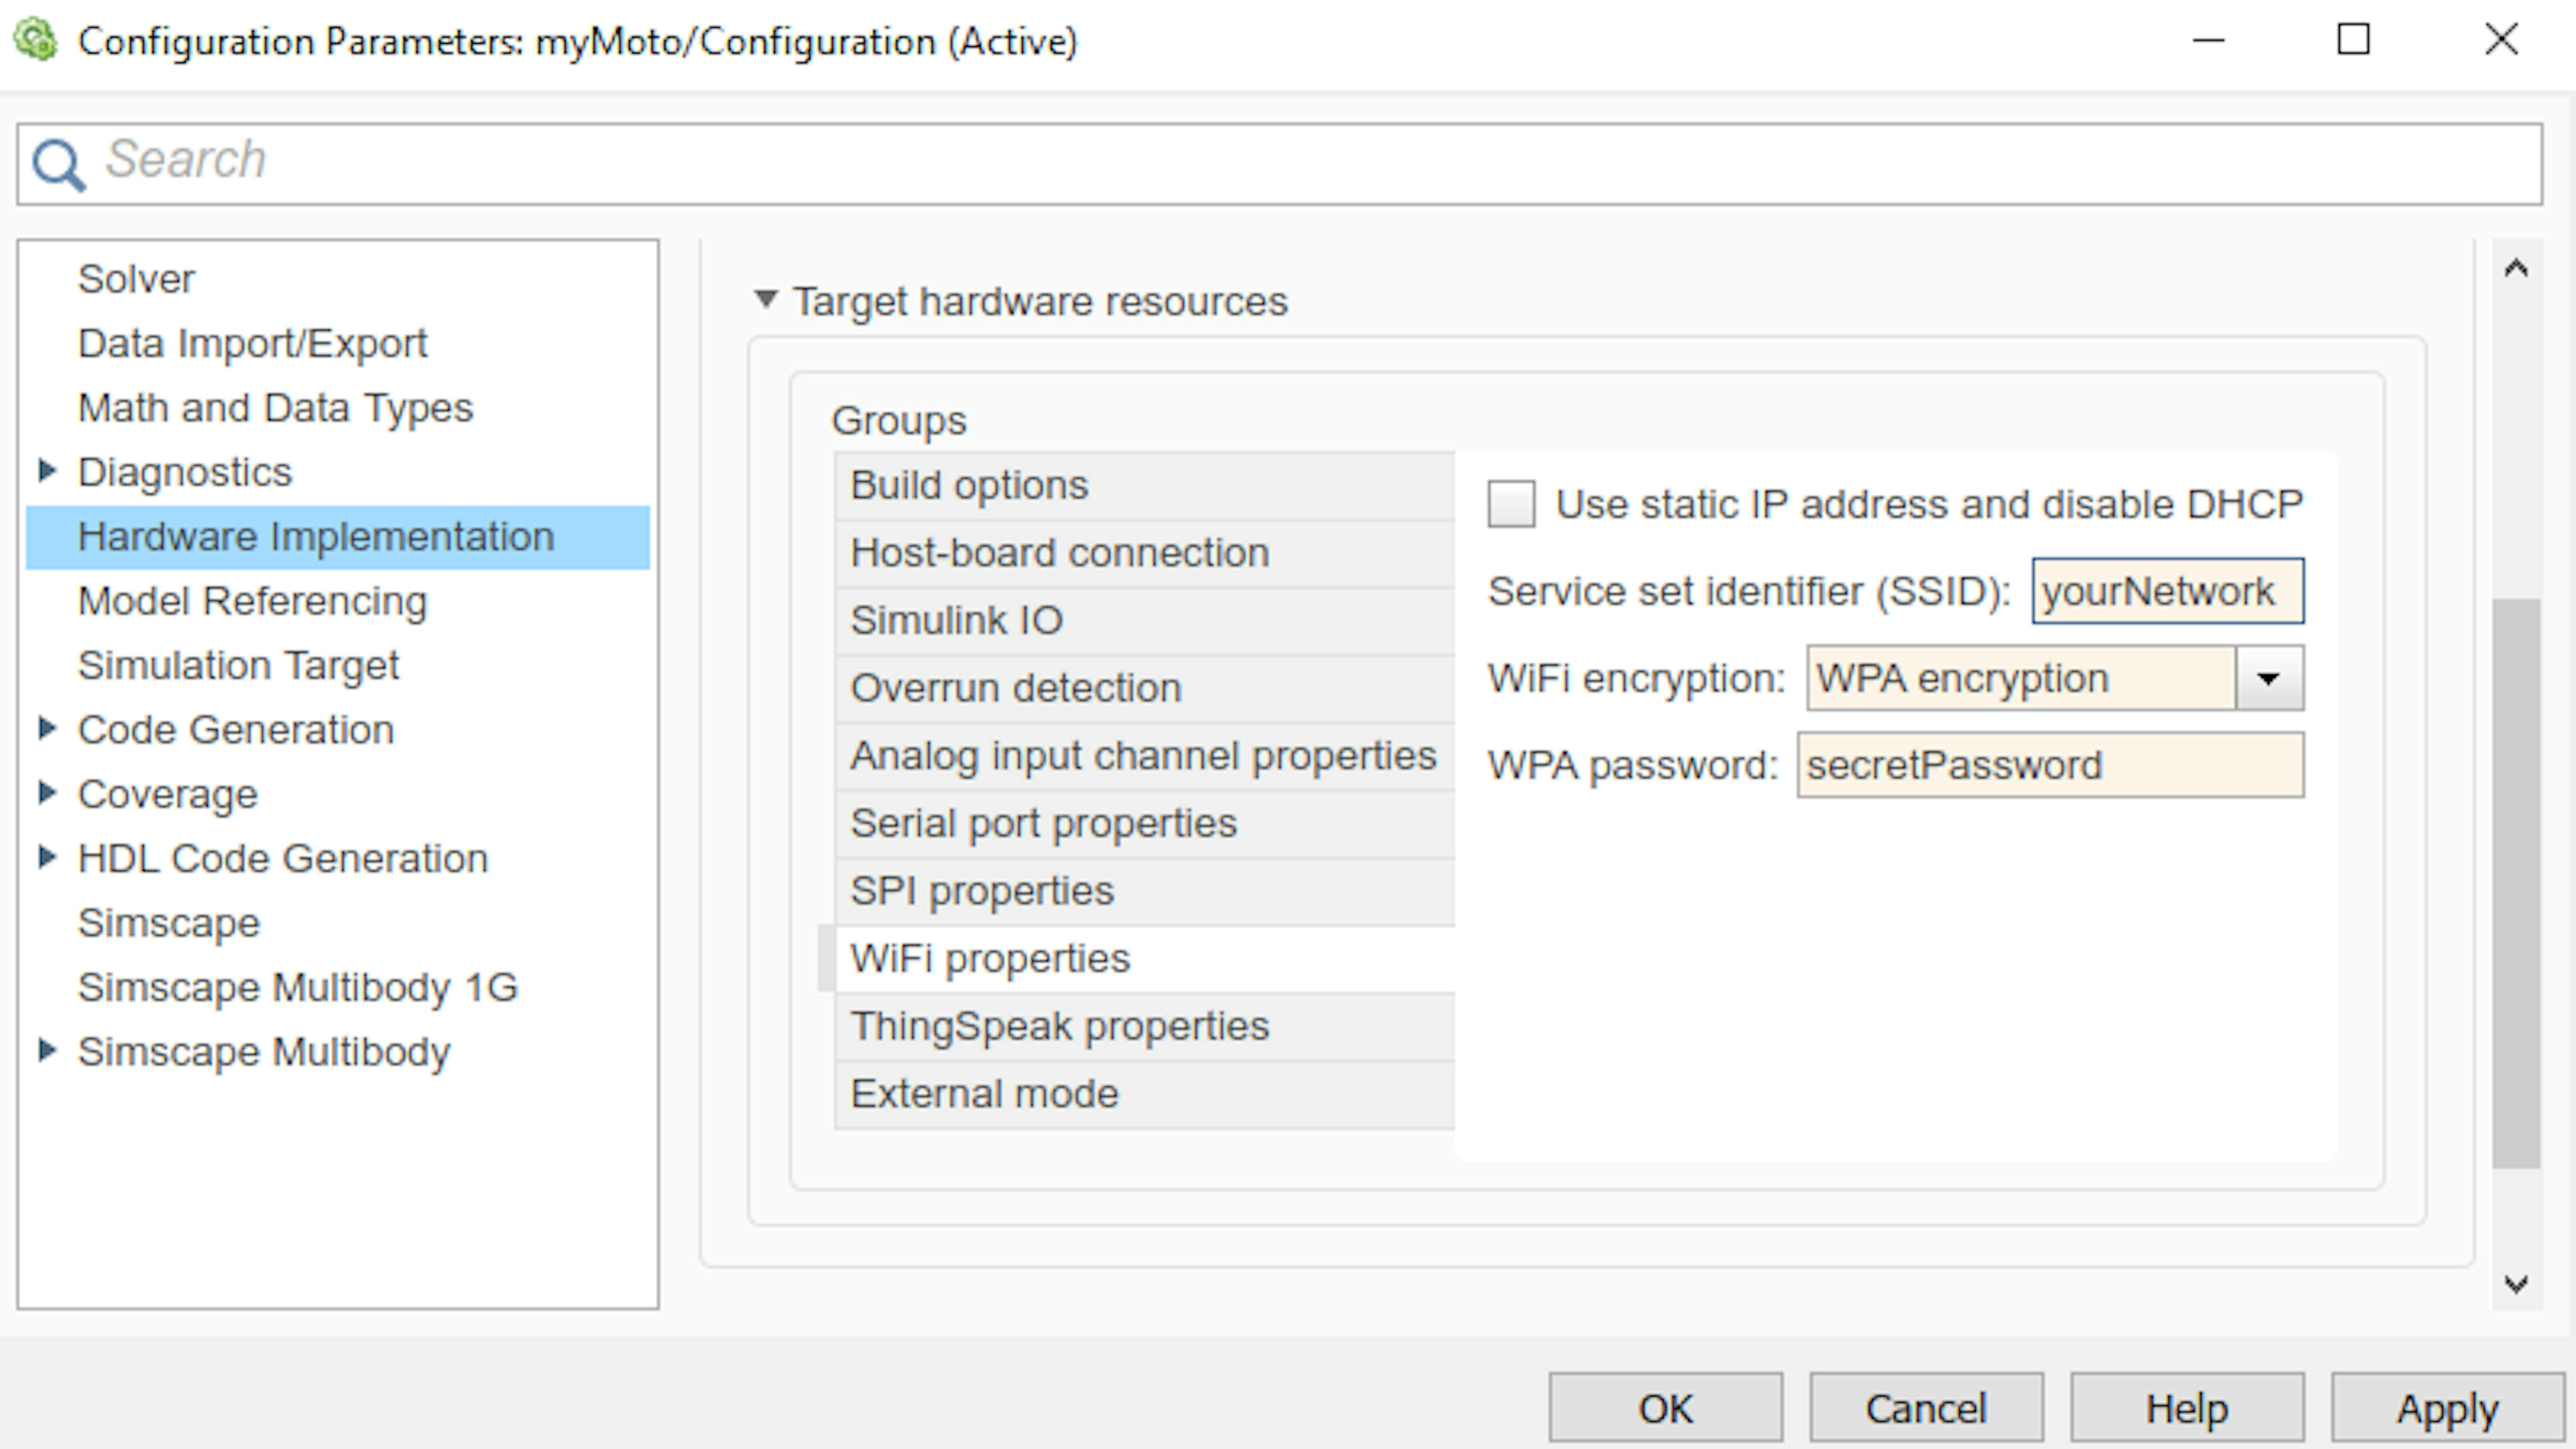2576x1449 pixels.
Task: Select ThingSpeak properties group
Action: [x=1144, y=1026]
